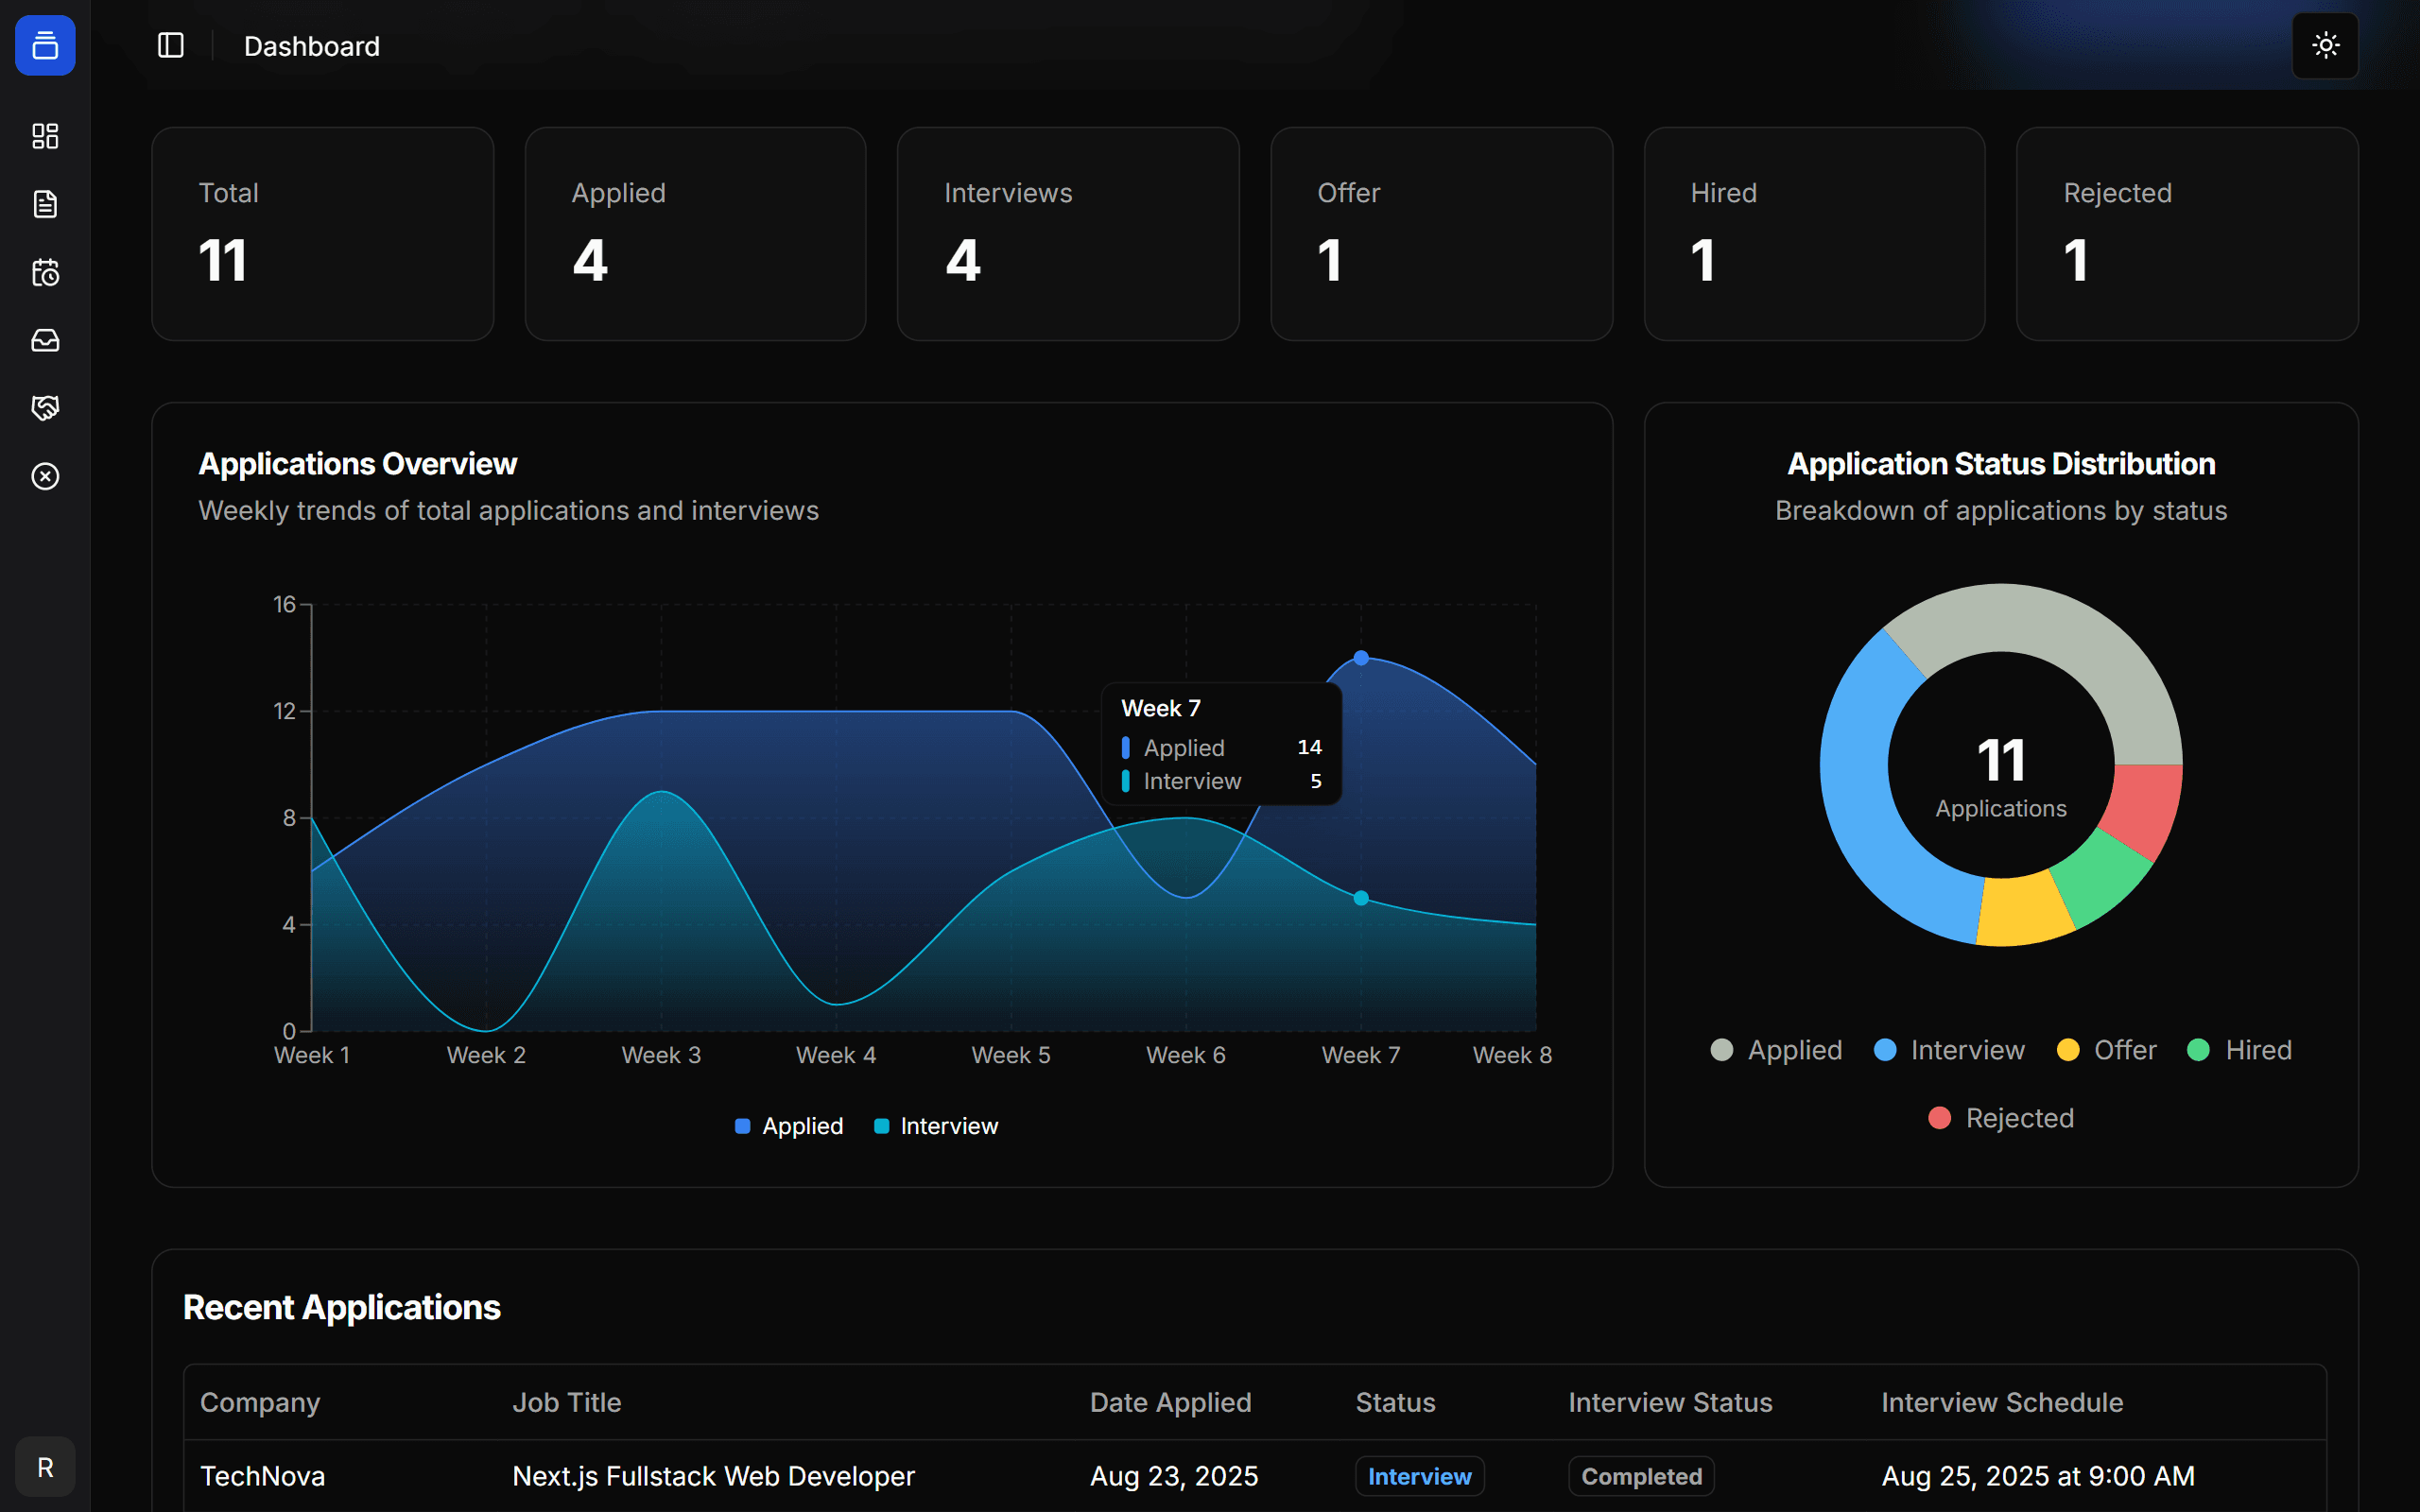Viewport: 2420px width, 1512px height.
Task: Open the document applications icon in sidebar
Action: coord(45,204)
